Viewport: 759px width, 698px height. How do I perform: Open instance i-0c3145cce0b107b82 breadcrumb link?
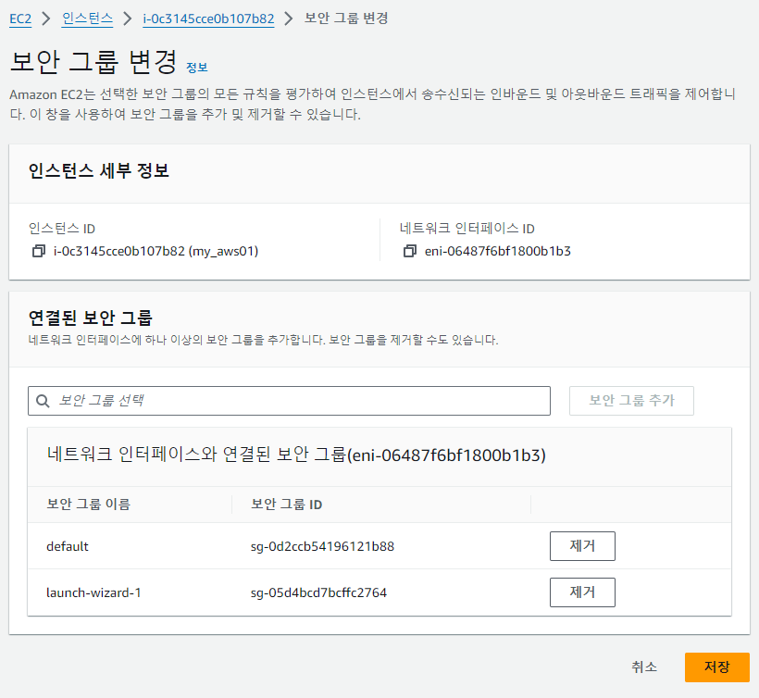(x=208, y=19)
